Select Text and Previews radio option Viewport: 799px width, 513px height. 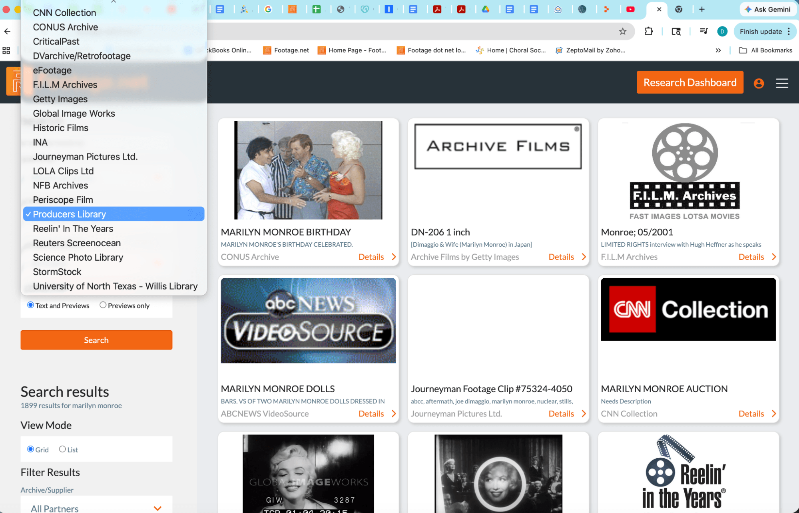click(x=30, y=305)
